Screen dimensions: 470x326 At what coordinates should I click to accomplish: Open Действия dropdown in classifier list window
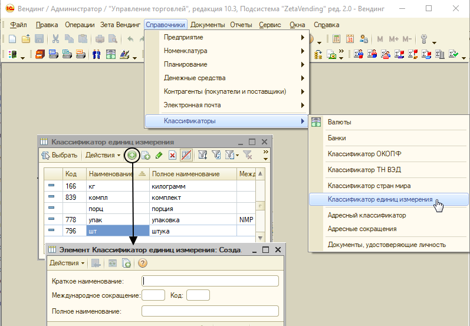[x=103, y=155]
